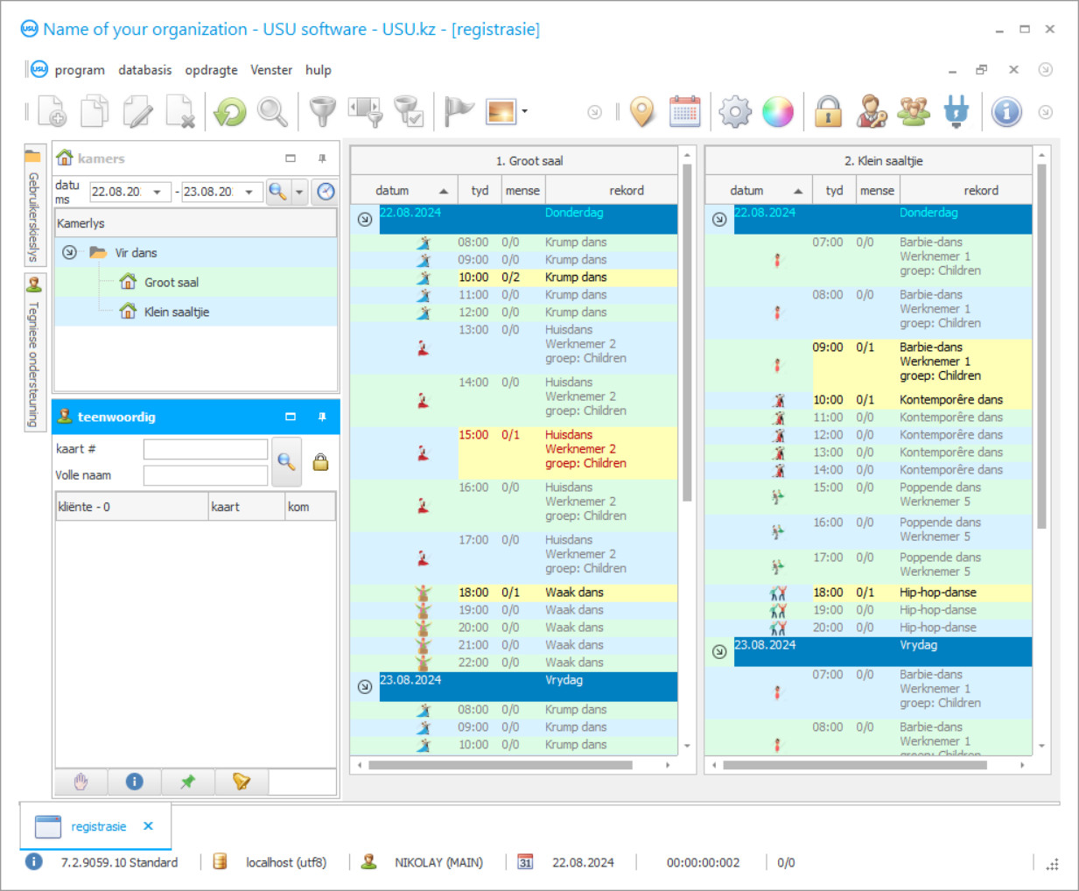Click the padlock icon in toolbar

click(828, 112)
